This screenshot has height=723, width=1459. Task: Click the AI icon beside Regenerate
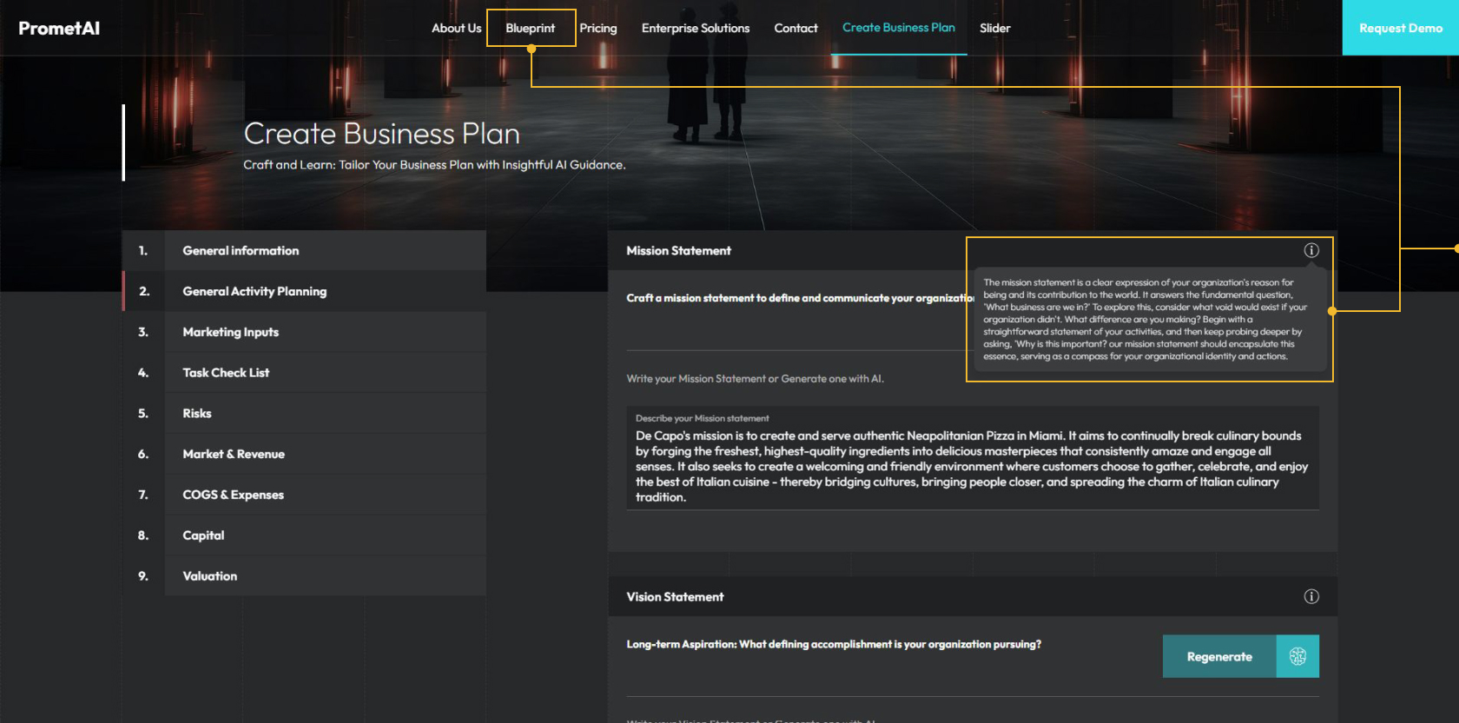(x=1297, y=656)
